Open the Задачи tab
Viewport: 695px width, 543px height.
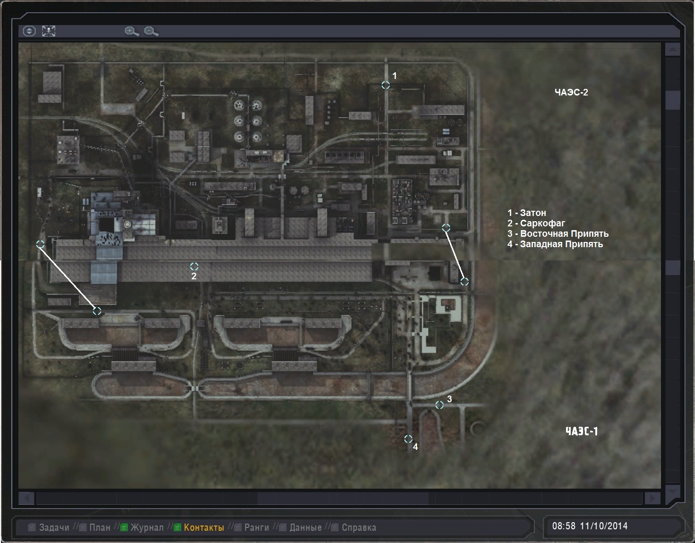54,527
